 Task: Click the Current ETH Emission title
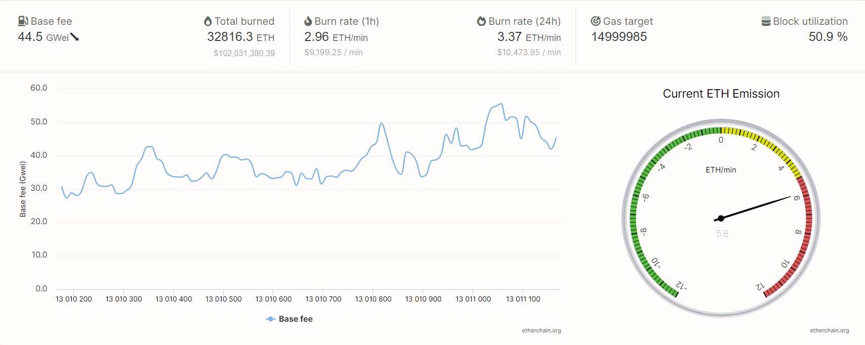pos(721,94)
